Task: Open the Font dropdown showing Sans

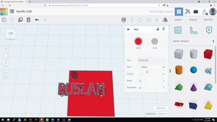Action: click(x=153, y=67)
